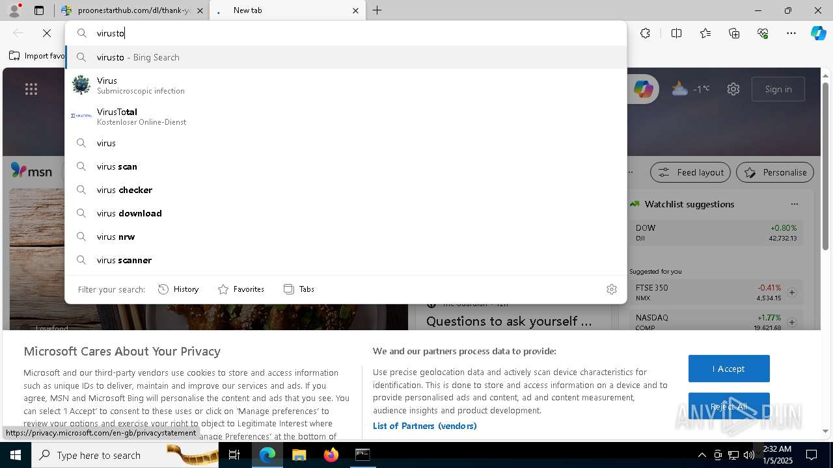This screenshot has height=468, width=833.
Task: Add FTSE 350 to watchlist
Action: click(792, 292)
